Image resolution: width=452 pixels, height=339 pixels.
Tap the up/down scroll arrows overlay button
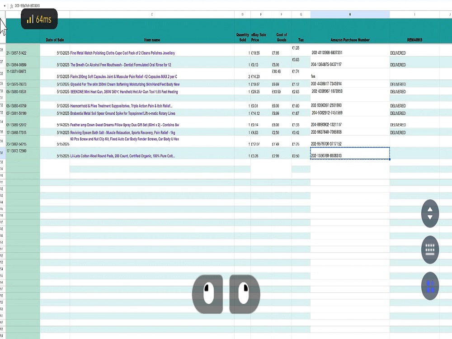pyautogui.click(x=430, y=214)
